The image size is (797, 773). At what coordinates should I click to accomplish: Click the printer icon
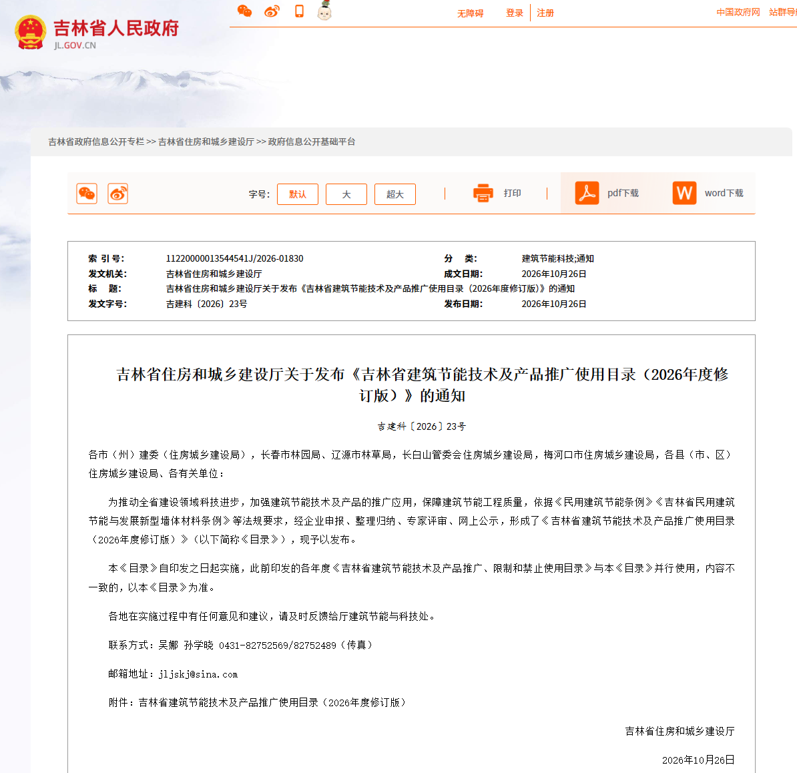(483, 193)
